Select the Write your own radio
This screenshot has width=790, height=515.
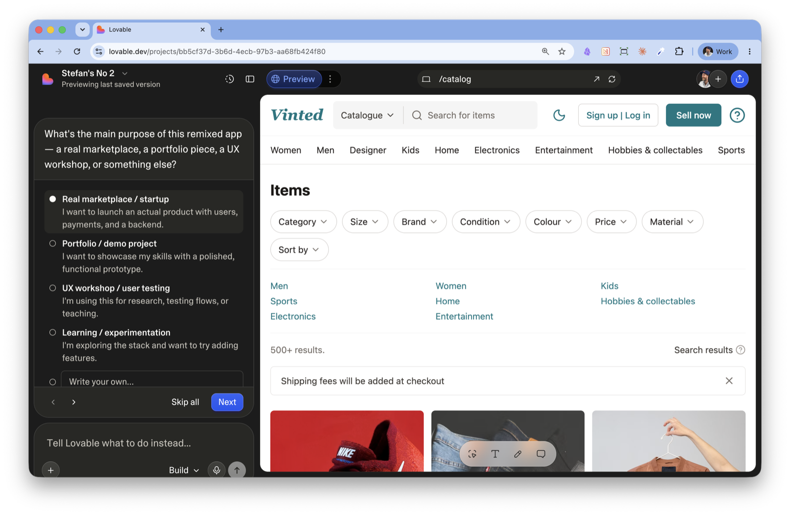52,382
